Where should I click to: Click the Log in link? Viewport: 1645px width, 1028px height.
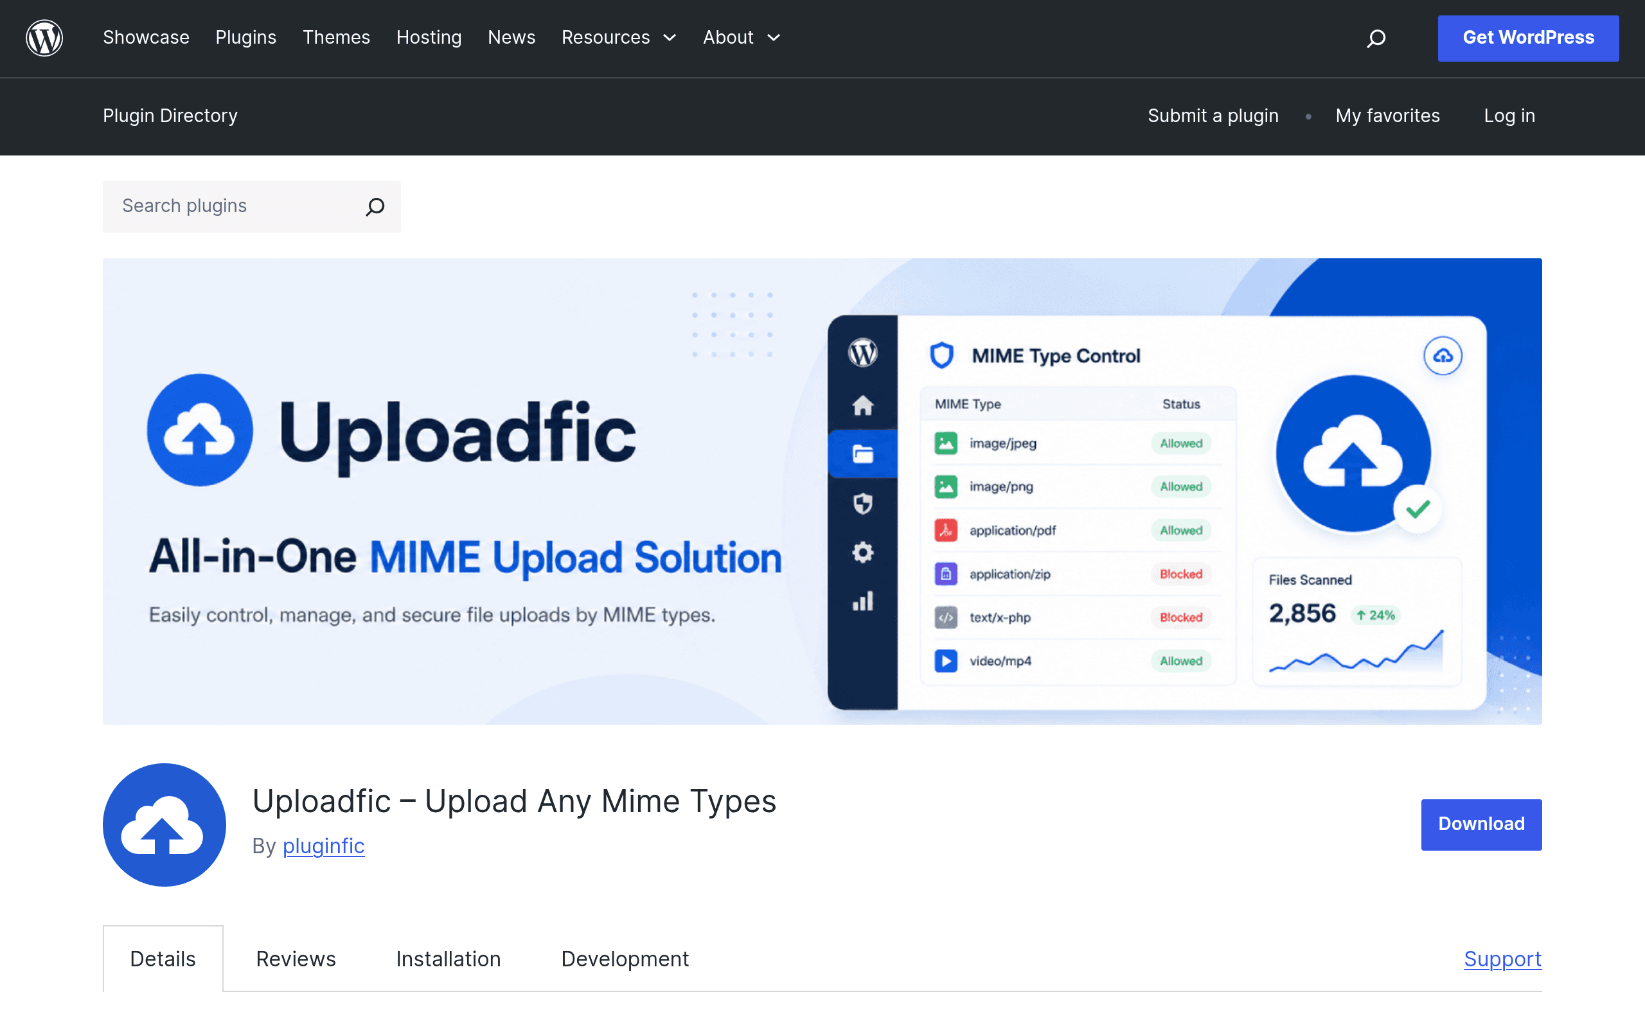coord(1509,116)
